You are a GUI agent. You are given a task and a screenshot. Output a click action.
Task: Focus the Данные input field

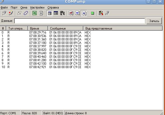pos(80,21)
